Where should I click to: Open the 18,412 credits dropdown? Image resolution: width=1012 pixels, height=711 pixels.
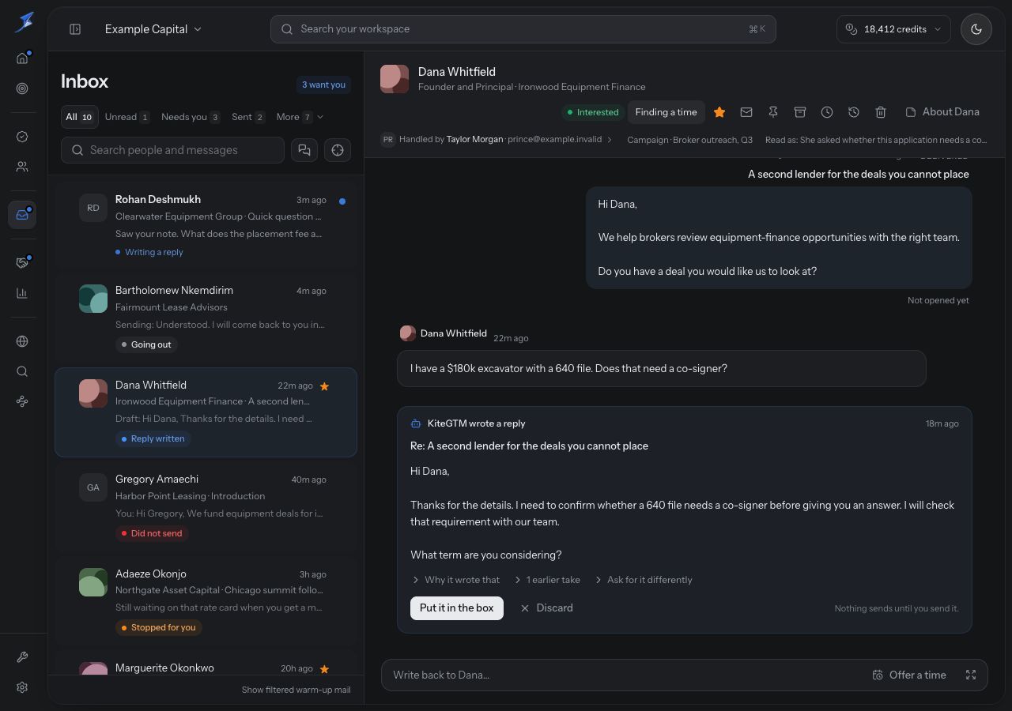tap(893, 29)
